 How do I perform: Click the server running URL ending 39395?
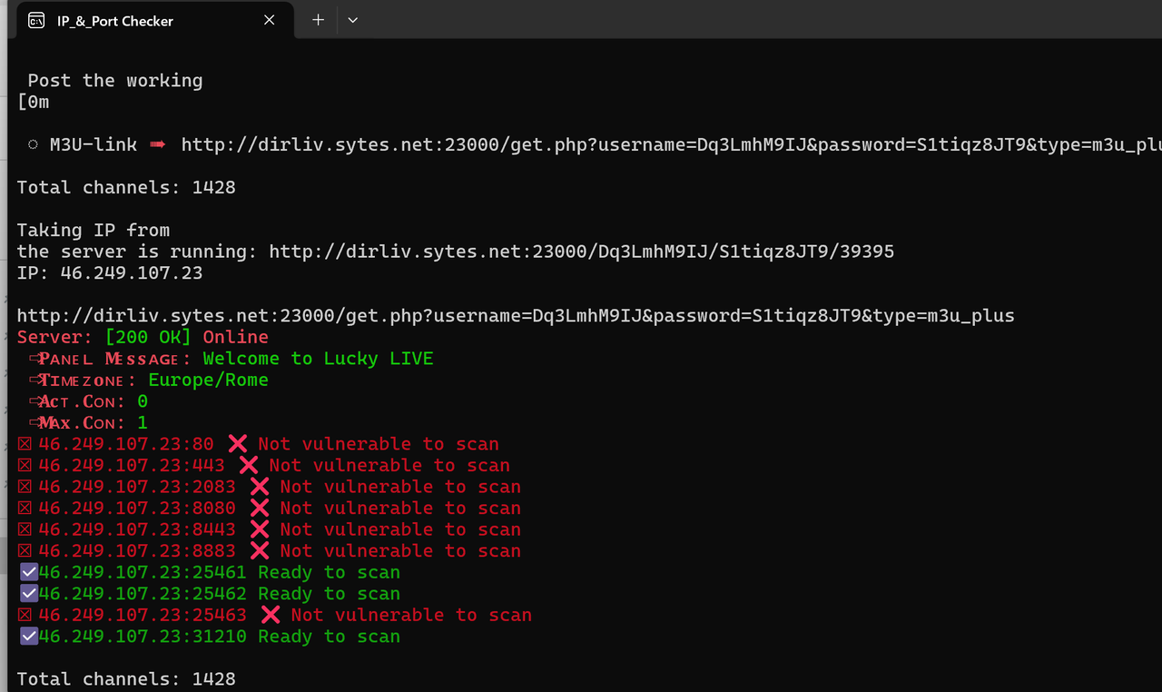pos(582,252)
